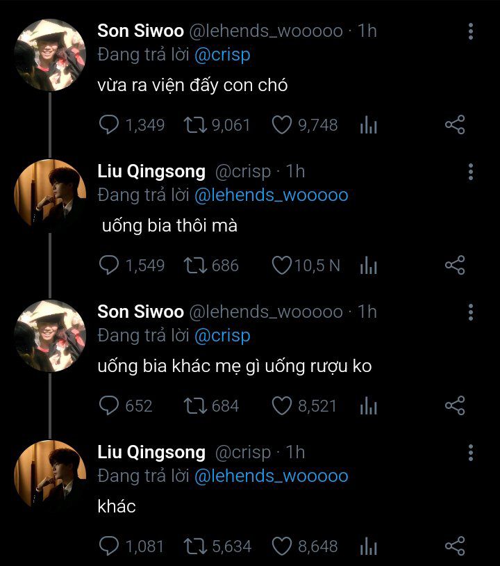500x566 pixels.
Task: Share the "vừa ra viện đấy con chó" tweet
Action: 454,125
